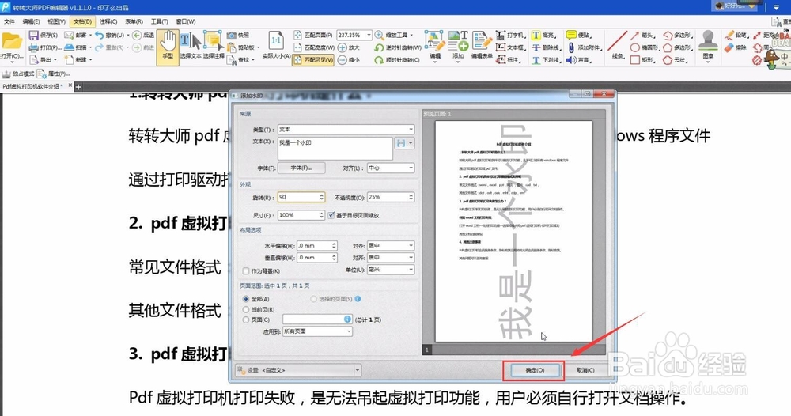Toggle 基于目标页面缩放 checkbox
The image size is (791, 416).
[x=331, y=215]
